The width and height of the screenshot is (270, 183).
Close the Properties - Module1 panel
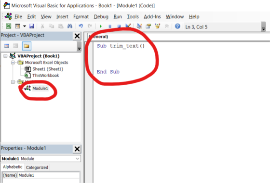[x=77, y=149]
